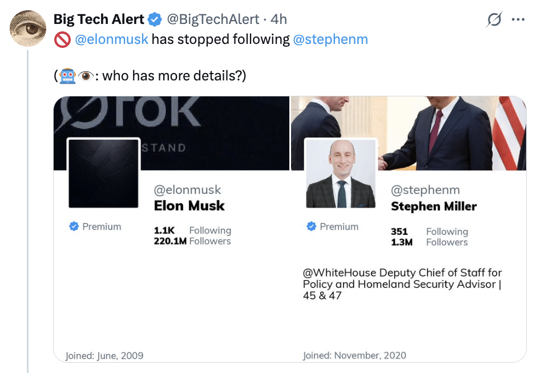Image resolution: width=541 pixels, height=373 pixels.
Task: Open the three-dot more options menu
Action: [518, 20]
